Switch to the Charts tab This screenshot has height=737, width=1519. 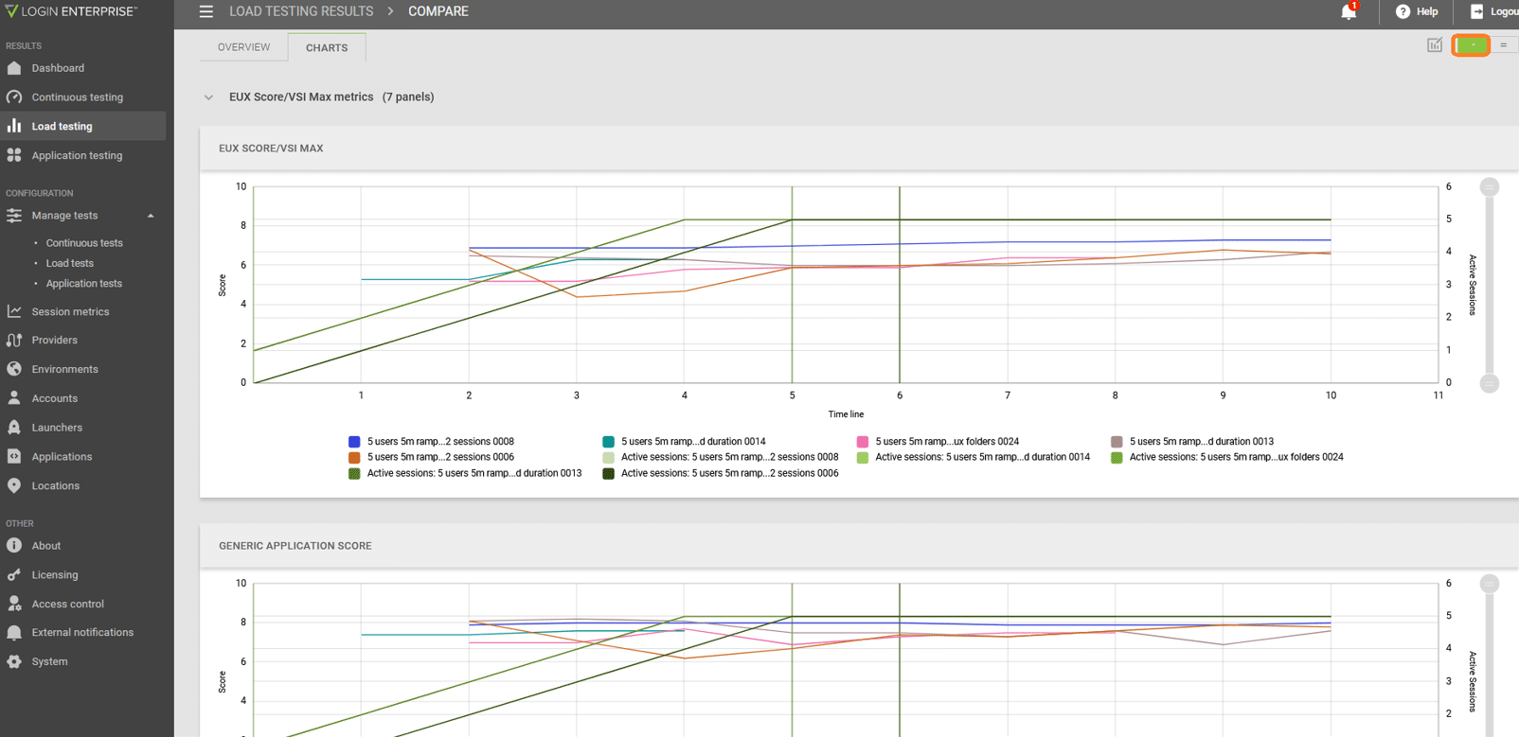point(327,47)
